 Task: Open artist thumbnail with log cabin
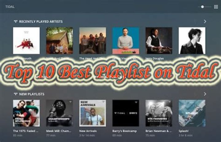pos(60,41)
